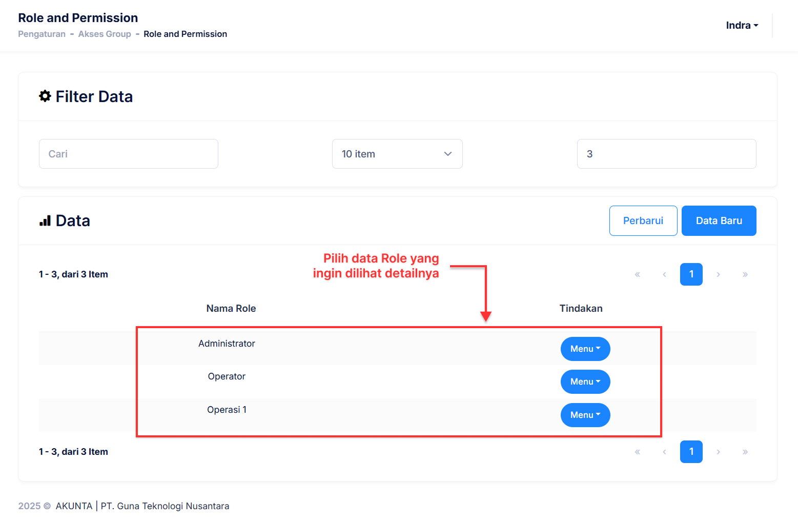Go to first page in bottom pagination
This screenshot has width=798, height=522.
tap(638, 452)
